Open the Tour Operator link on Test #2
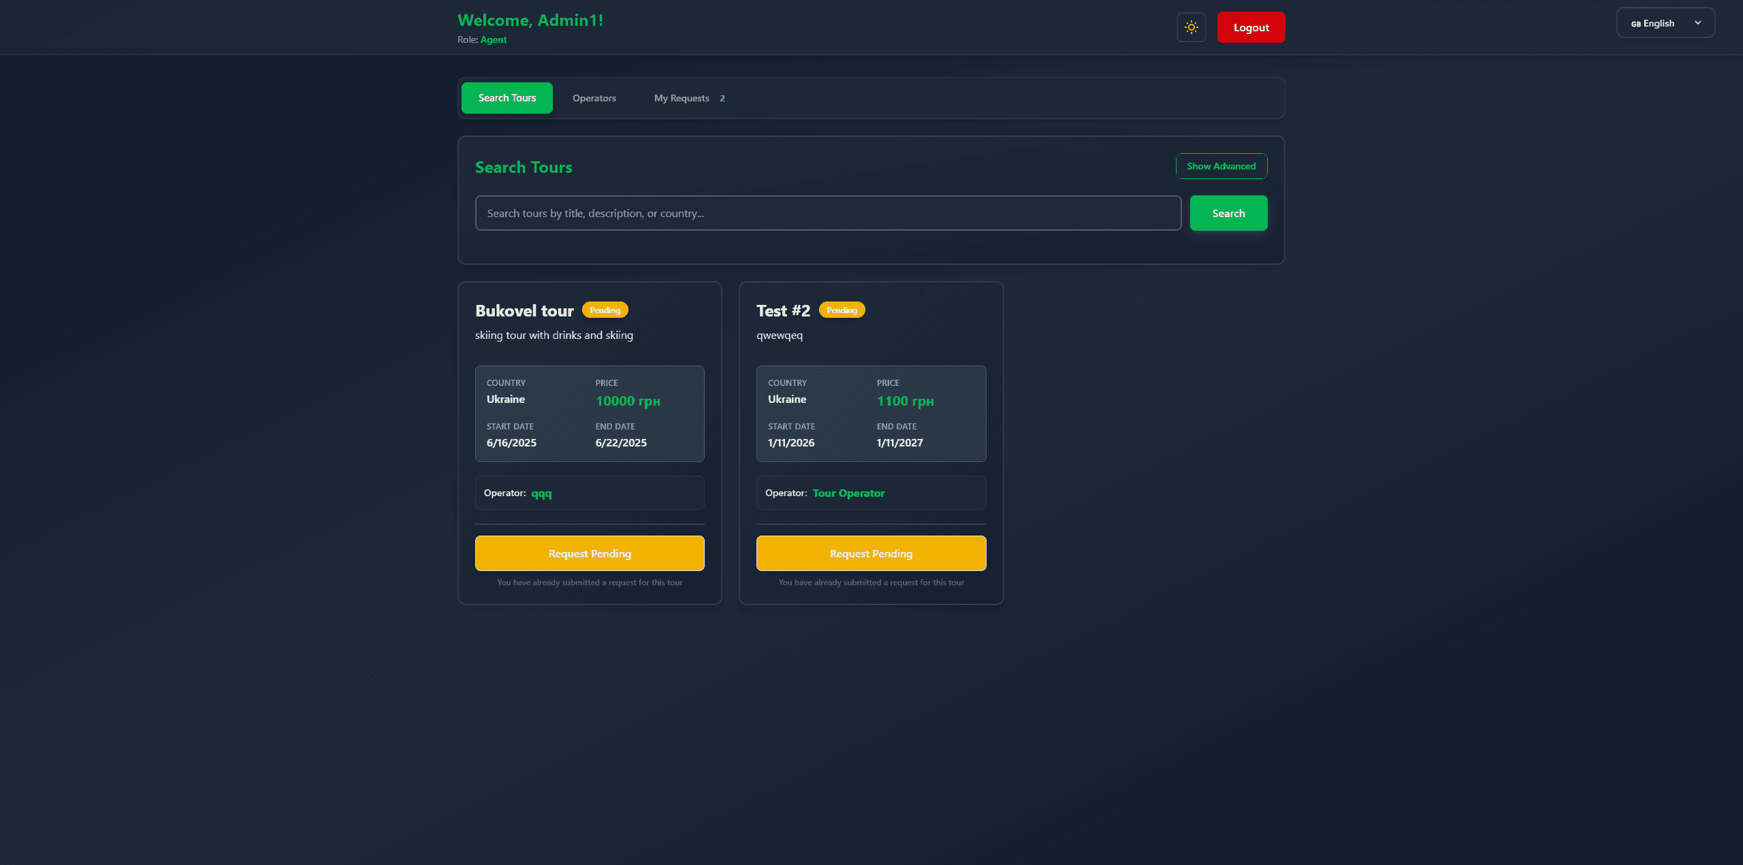Screen dimensions: 1743x865 848,493
